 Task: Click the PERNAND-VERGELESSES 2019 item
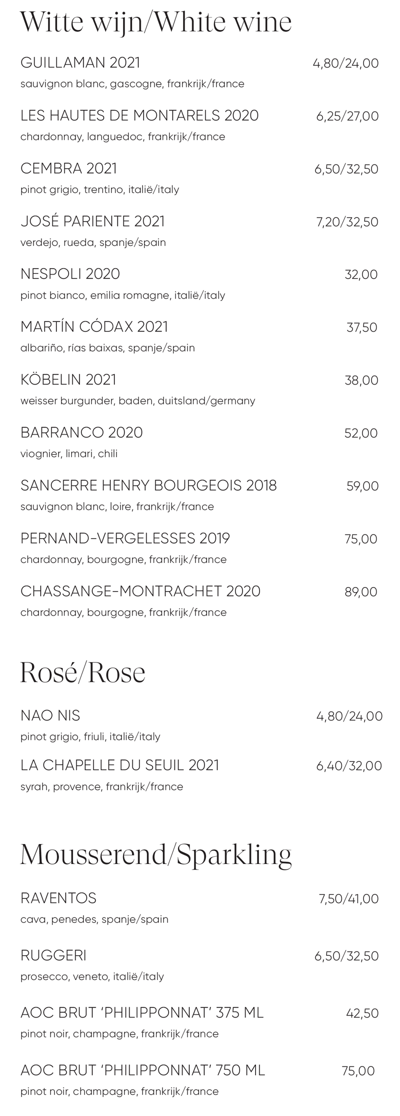click(125, 538)
